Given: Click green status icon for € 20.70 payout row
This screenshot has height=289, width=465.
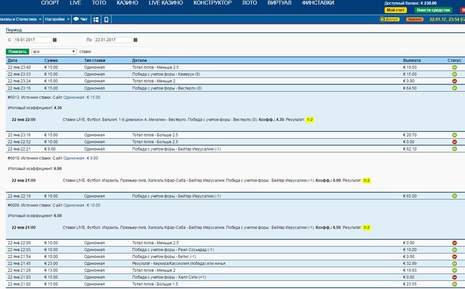Looking at the screenshot, I should point(454,135).
